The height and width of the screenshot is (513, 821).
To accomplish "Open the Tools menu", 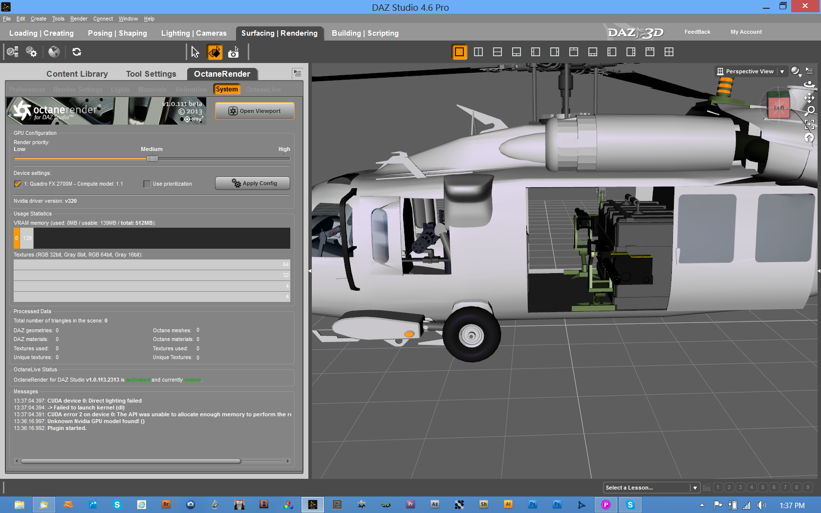I will pos(58,19).
